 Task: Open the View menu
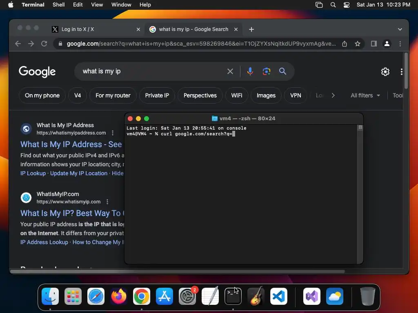coord(97,5)
